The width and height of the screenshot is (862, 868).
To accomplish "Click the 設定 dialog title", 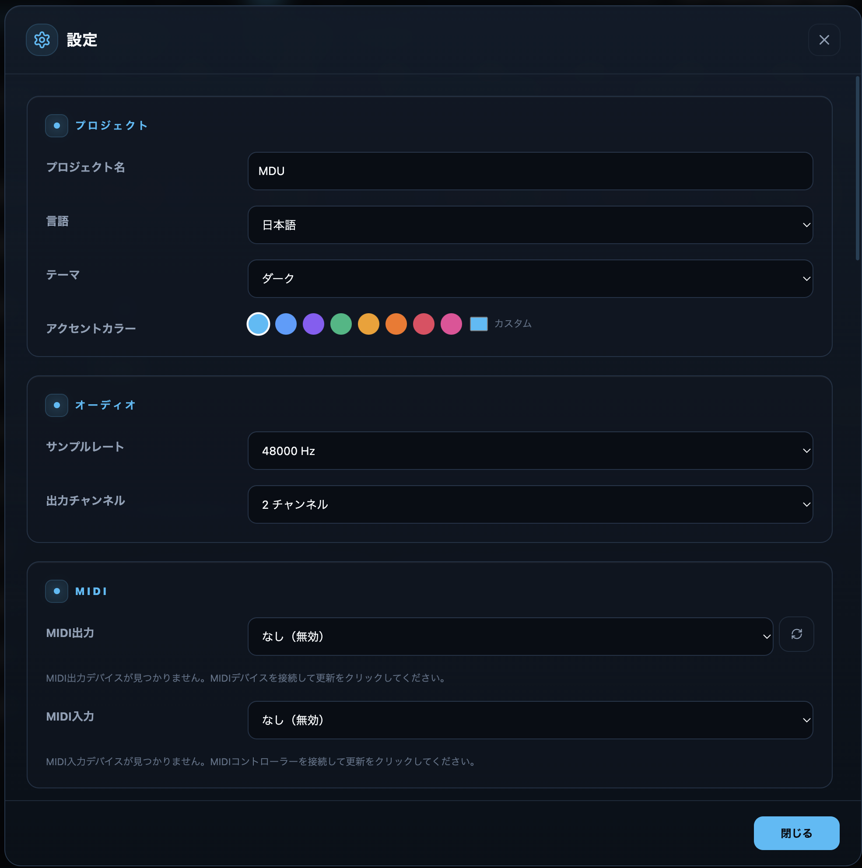I will (x=82, y=40).
